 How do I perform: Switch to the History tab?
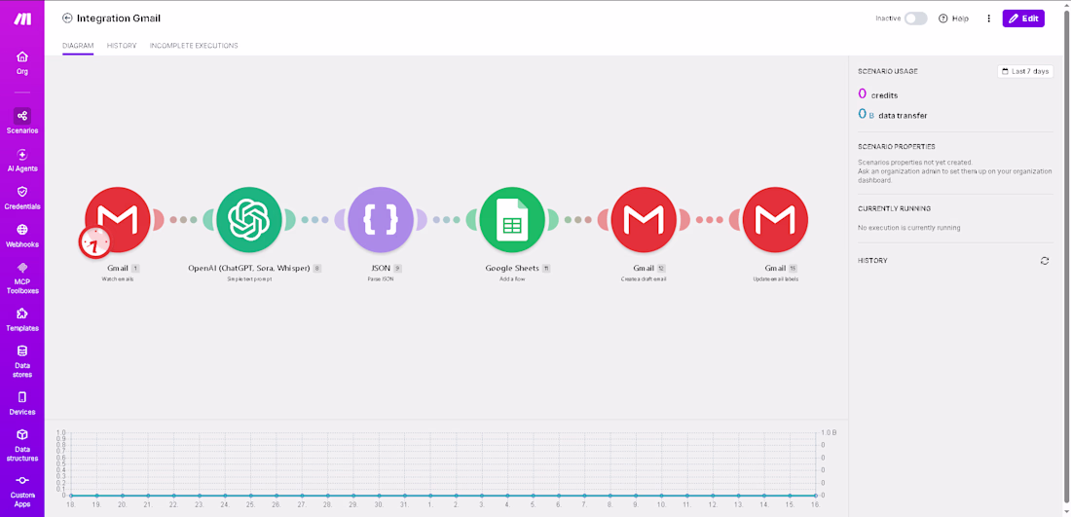122,46
